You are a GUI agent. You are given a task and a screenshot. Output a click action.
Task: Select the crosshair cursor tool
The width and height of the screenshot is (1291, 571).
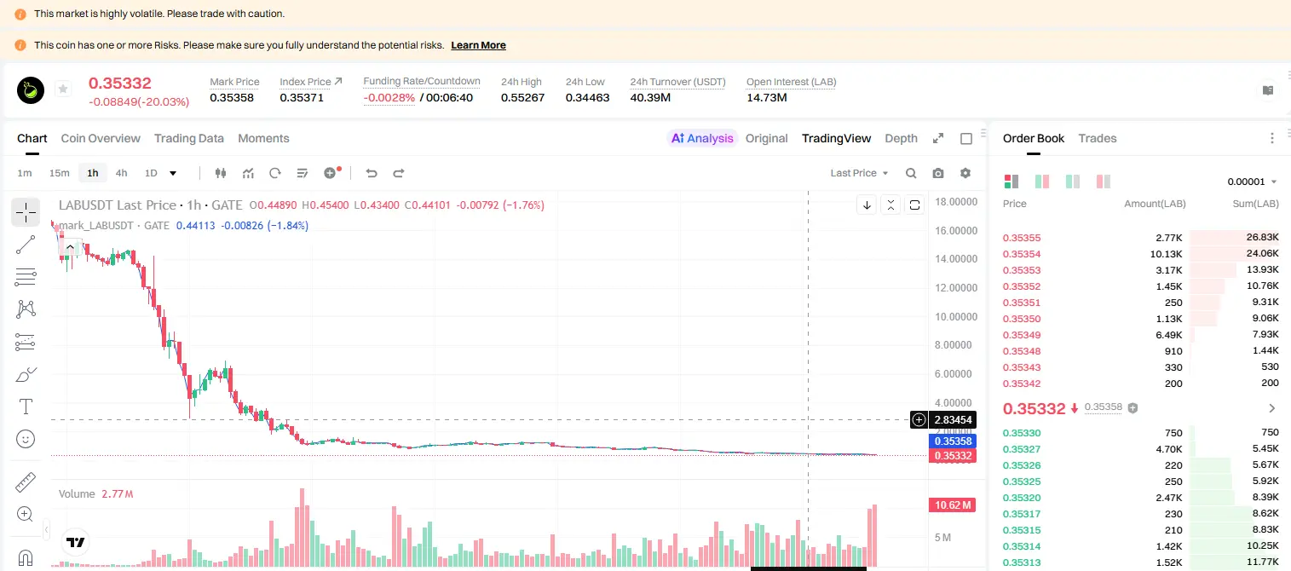pos(26,211)
